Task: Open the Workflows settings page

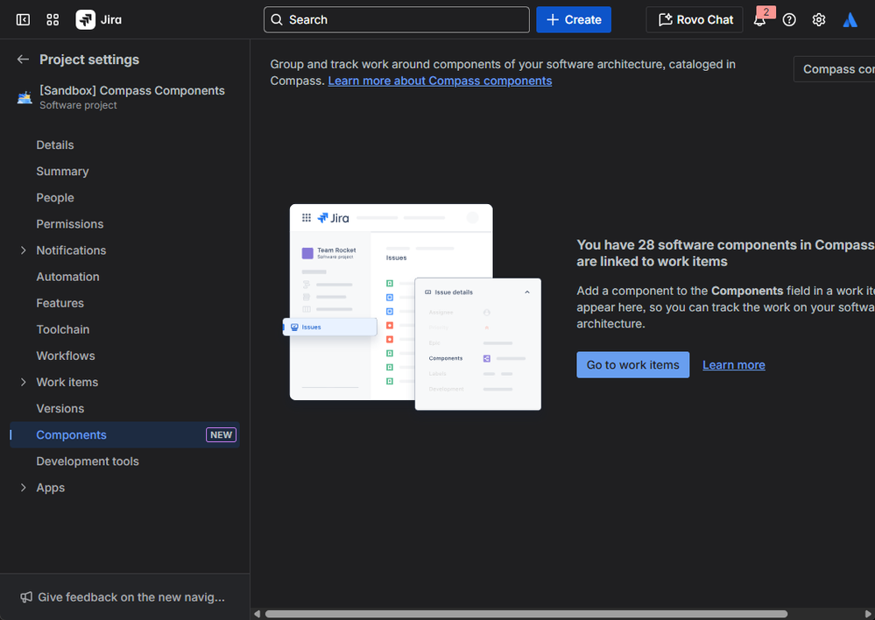Action: tap(124, 356)
